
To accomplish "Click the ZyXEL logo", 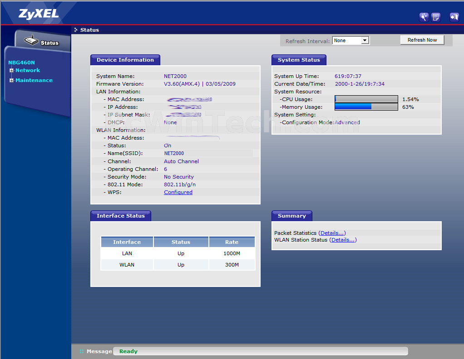I will pos(39,14).
